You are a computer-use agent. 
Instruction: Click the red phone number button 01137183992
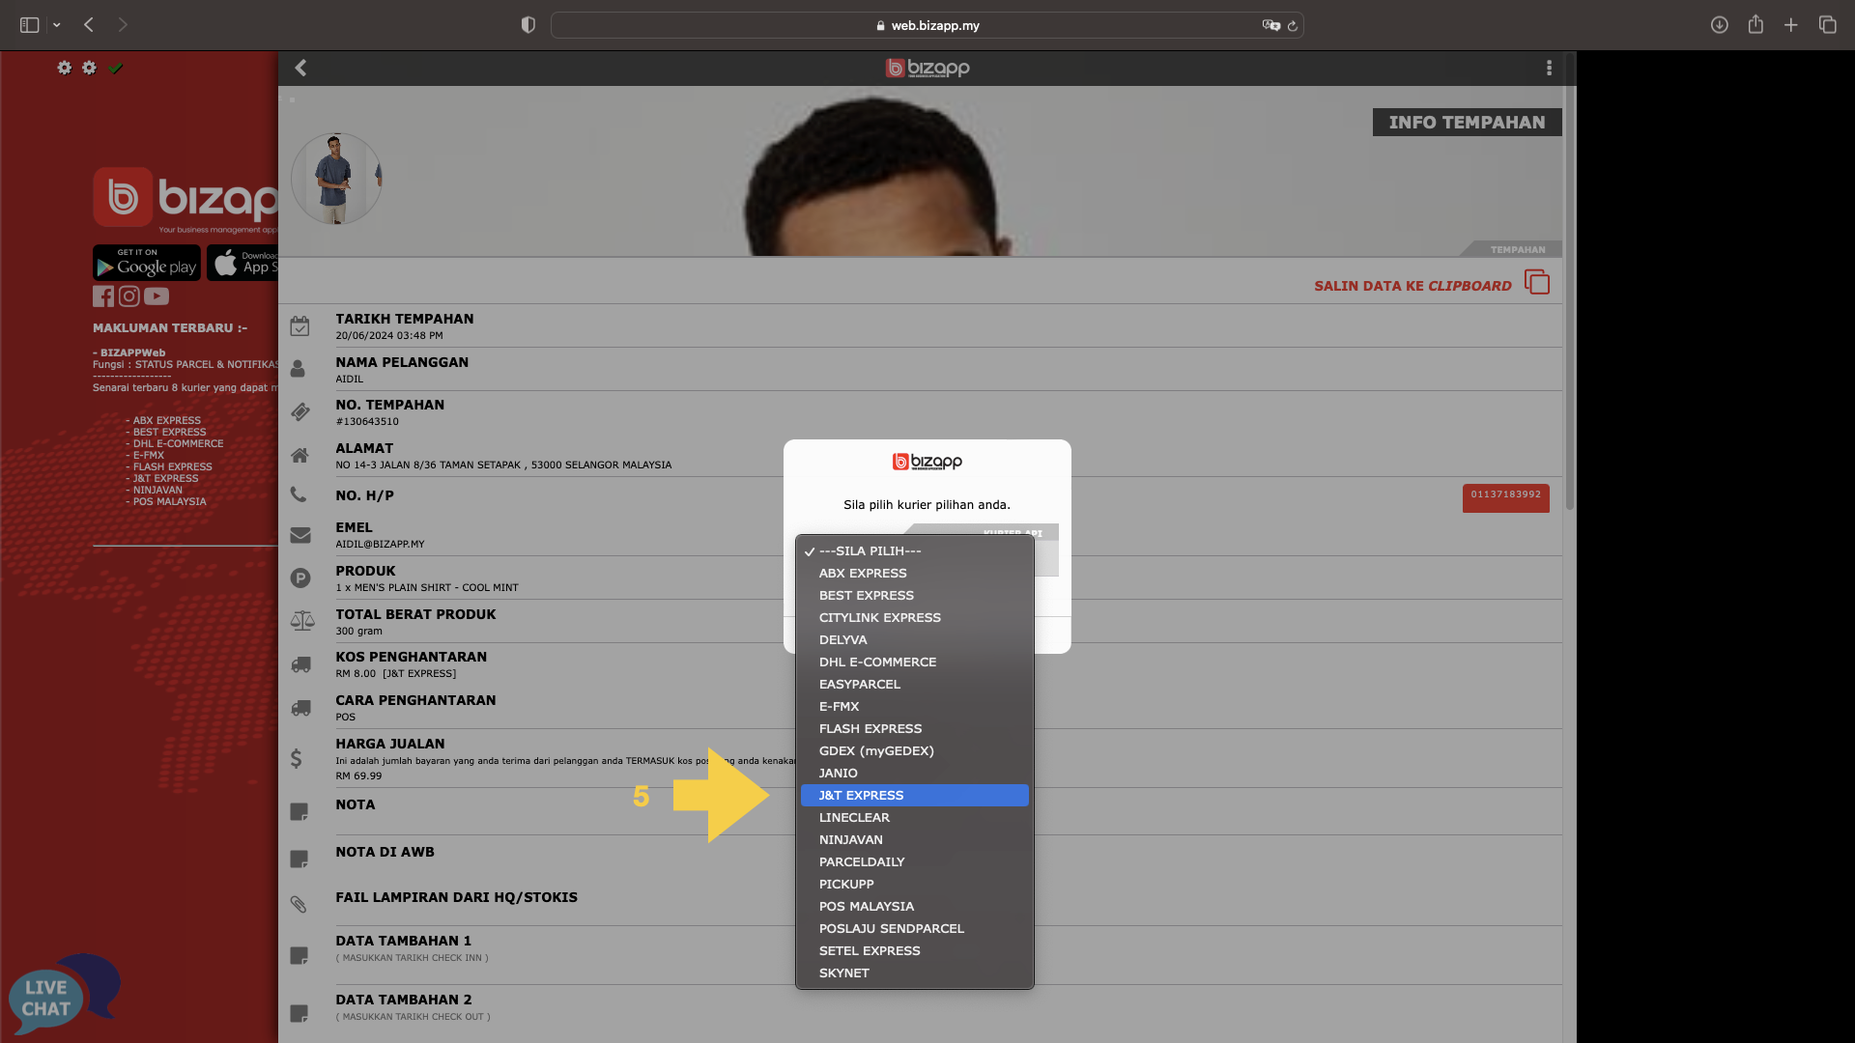coord(1505,497)
